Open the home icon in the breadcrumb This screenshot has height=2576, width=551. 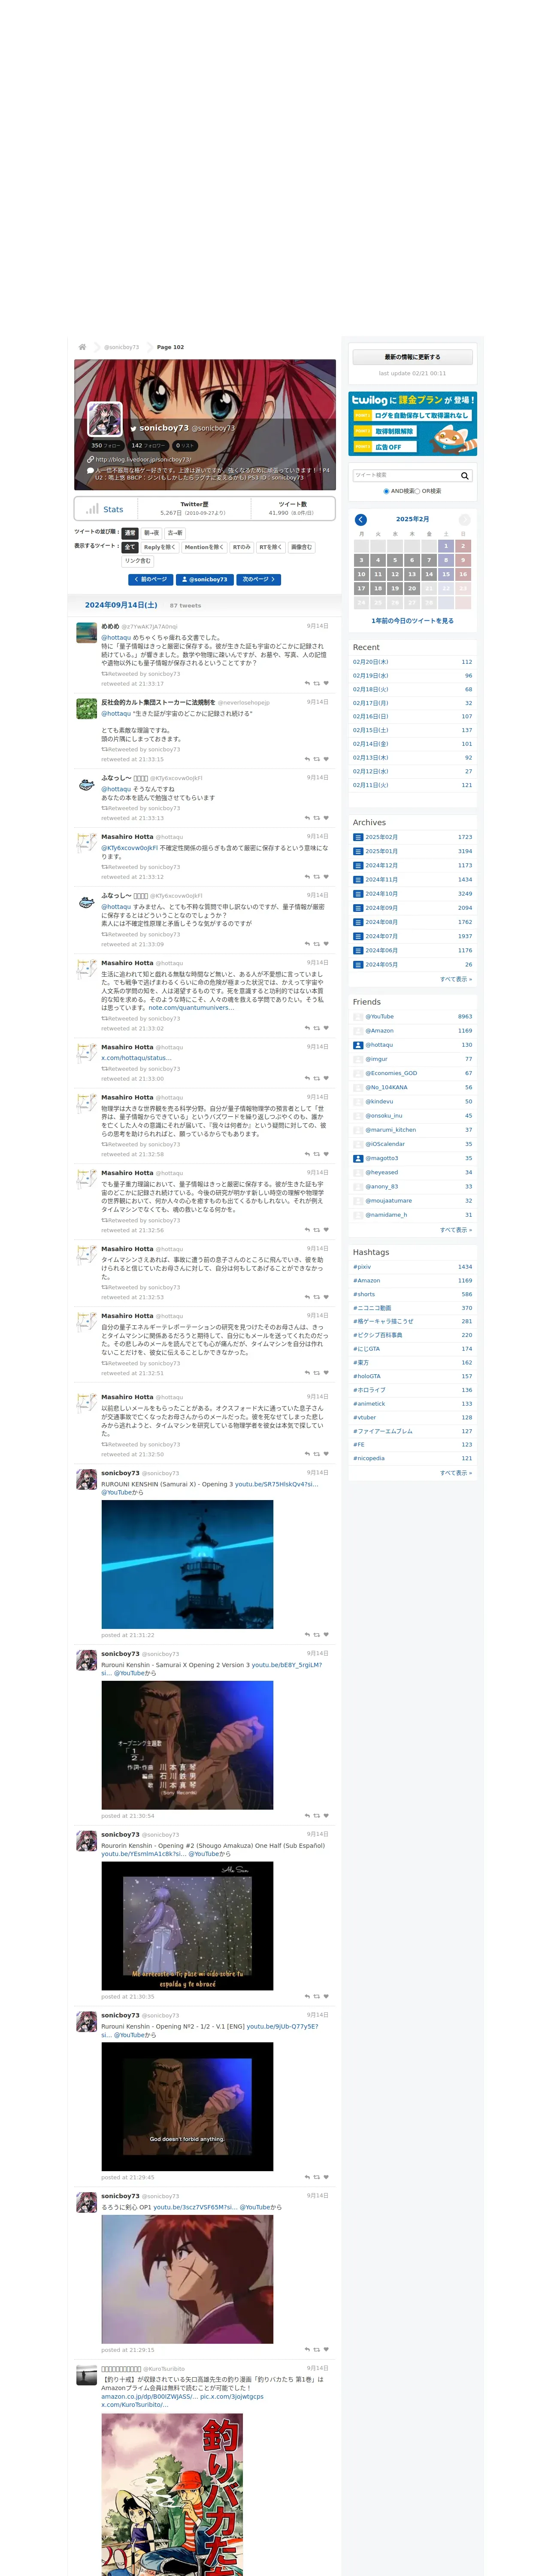[x=82, y=347]
